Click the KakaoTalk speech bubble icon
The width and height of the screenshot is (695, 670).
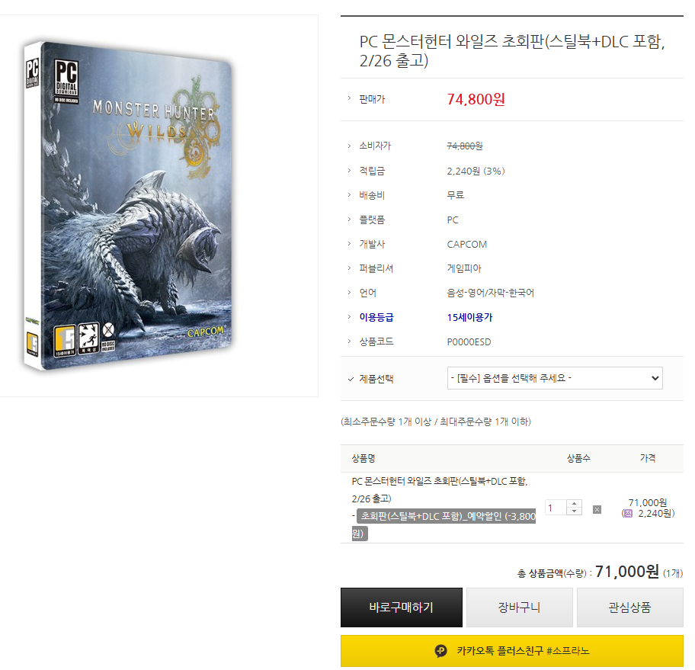(440, 650)
